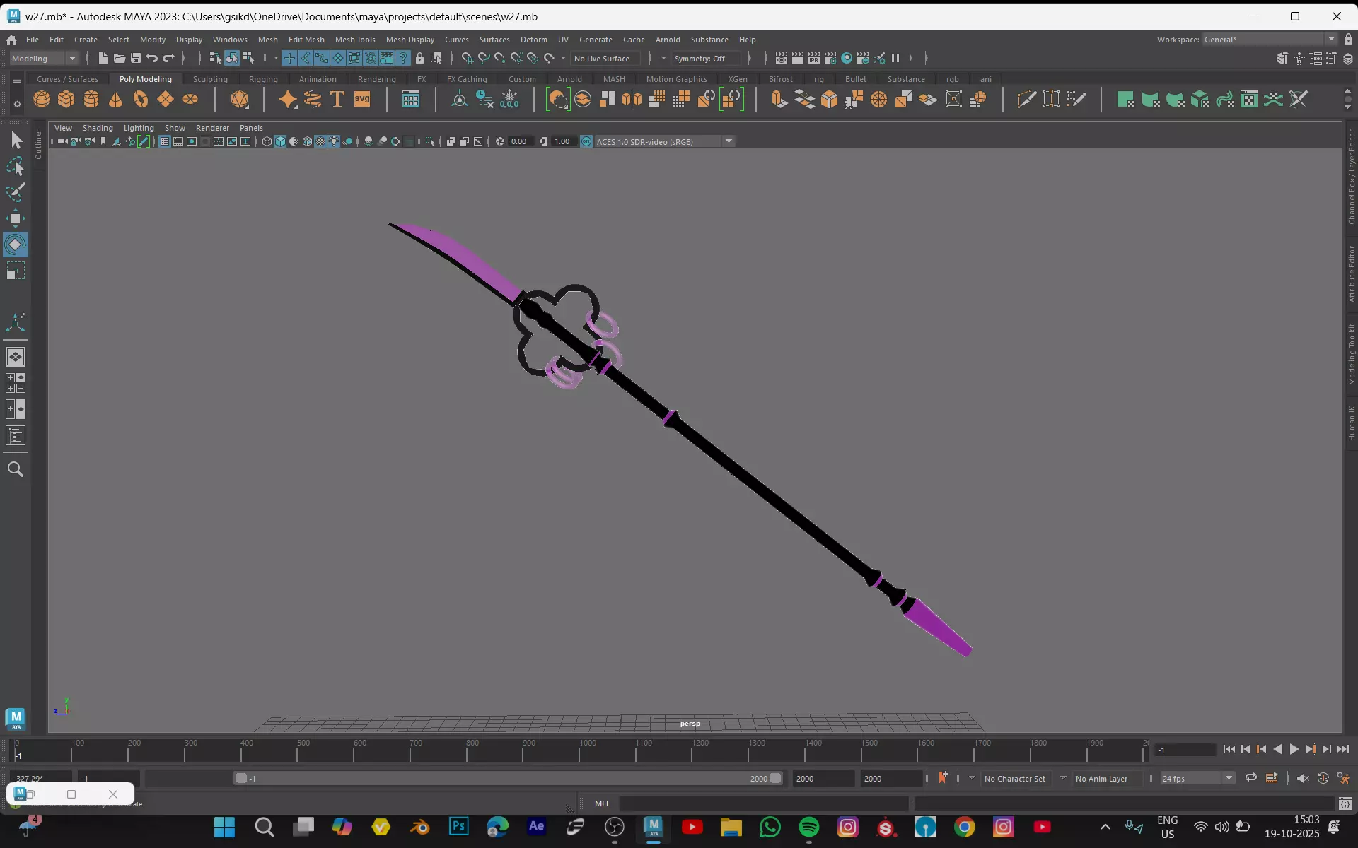Click the Select tool arrow

click(x=16, y=141)
